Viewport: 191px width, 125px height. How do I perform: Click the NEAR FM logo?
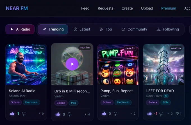pos(17,8)
